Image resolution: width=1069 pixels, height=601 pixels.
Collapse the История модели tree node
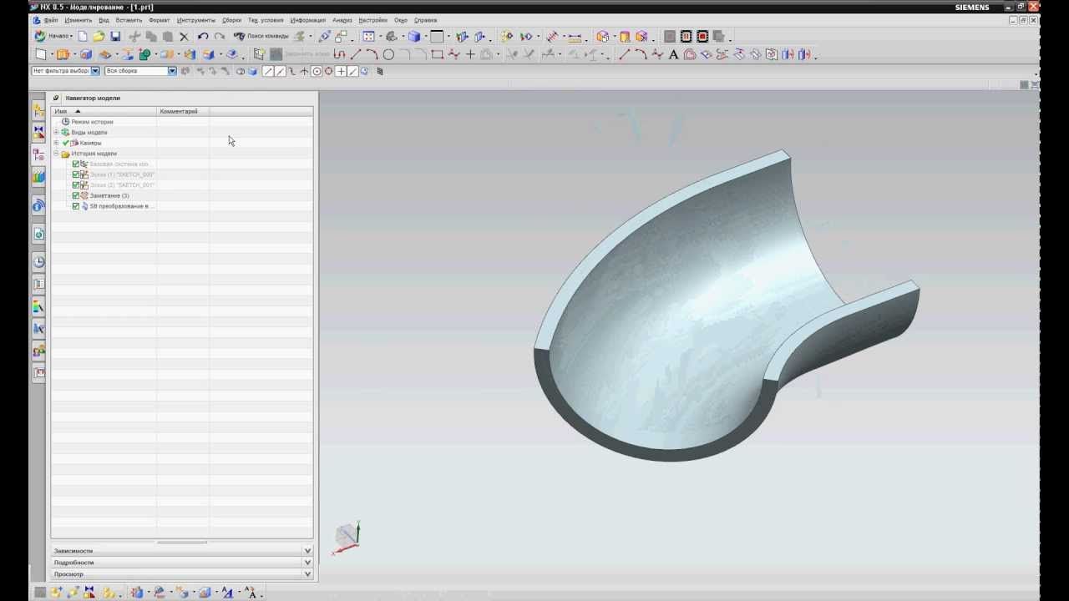[x=56, y=154]
